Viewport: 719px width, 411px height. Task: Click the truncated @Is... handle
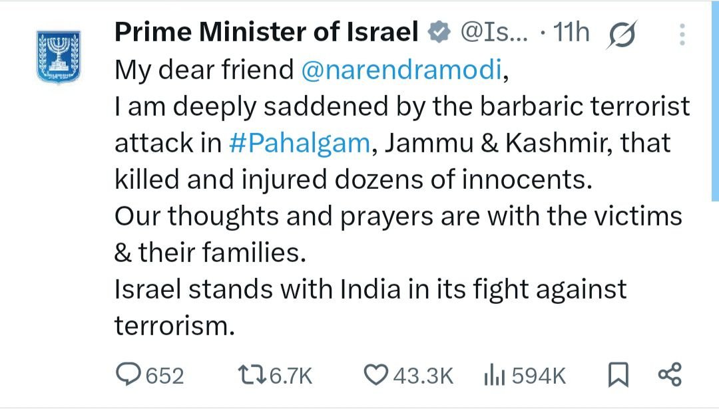point(494,32)
